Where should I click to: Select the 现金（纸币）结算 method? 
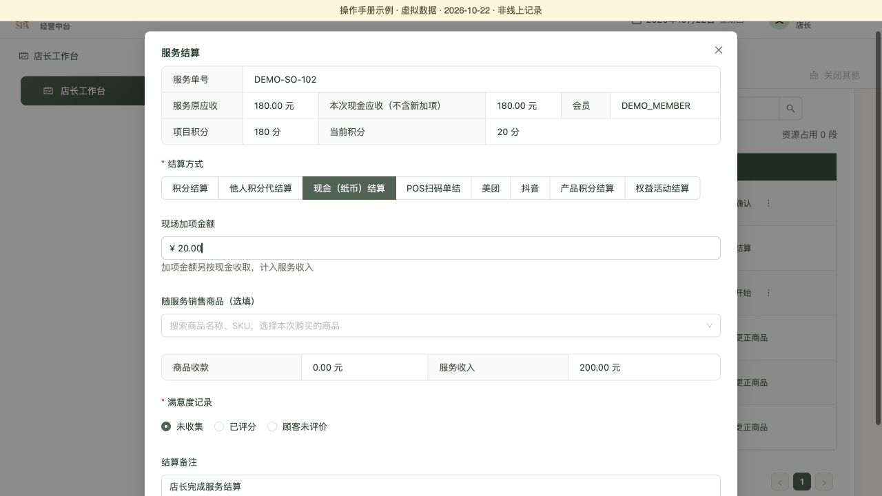[349, 188]
